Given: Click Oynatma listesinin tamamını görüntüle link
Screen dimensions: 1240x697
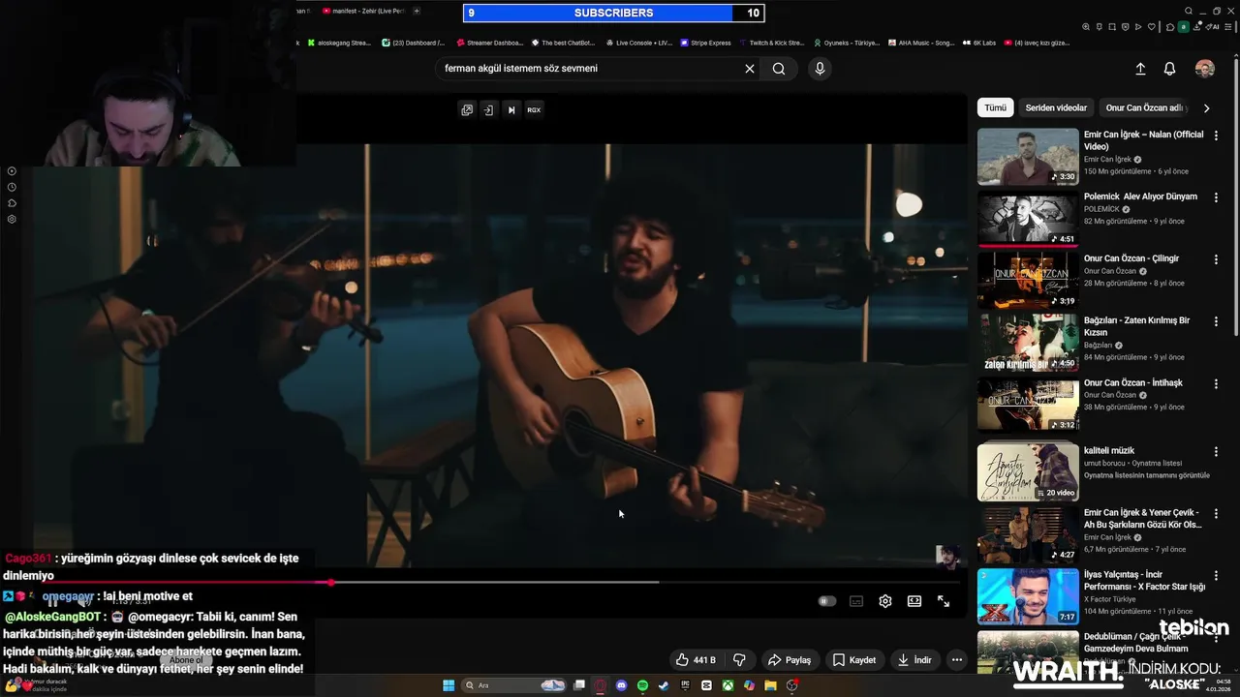Looking at the screenshot, I should click(1147, 475).
